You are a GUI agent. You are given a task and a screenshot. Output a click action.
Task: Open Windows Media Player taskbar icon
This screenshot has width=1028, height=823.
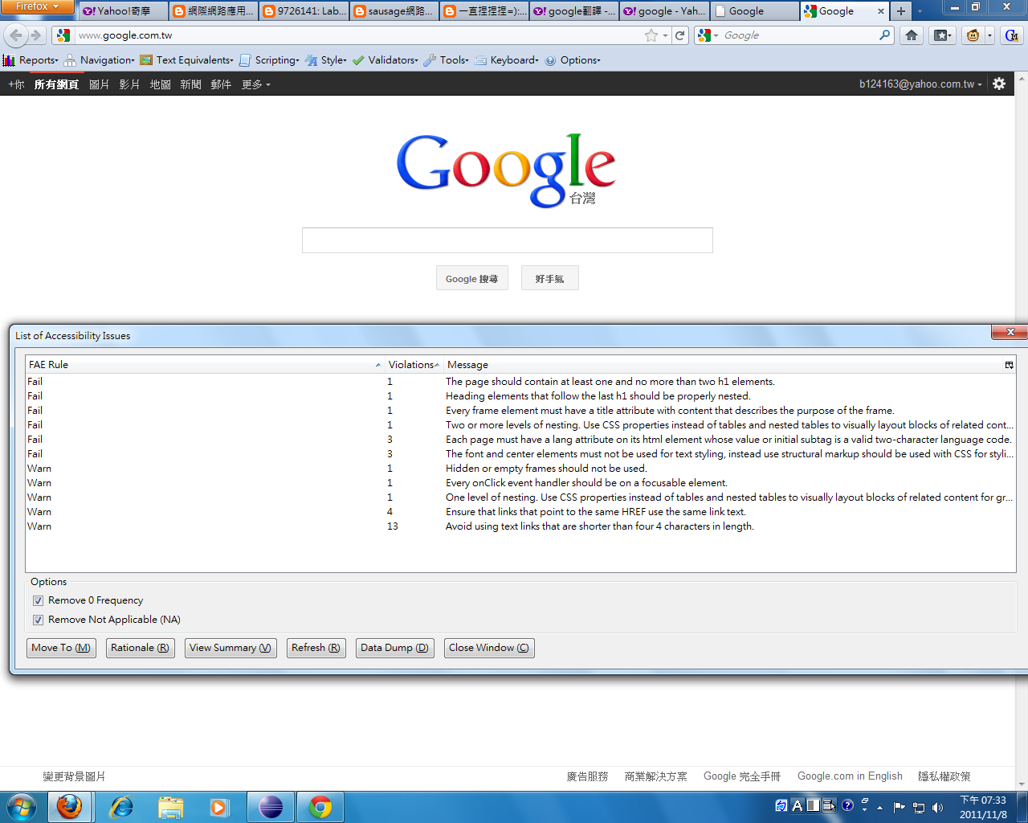[219, 807]
